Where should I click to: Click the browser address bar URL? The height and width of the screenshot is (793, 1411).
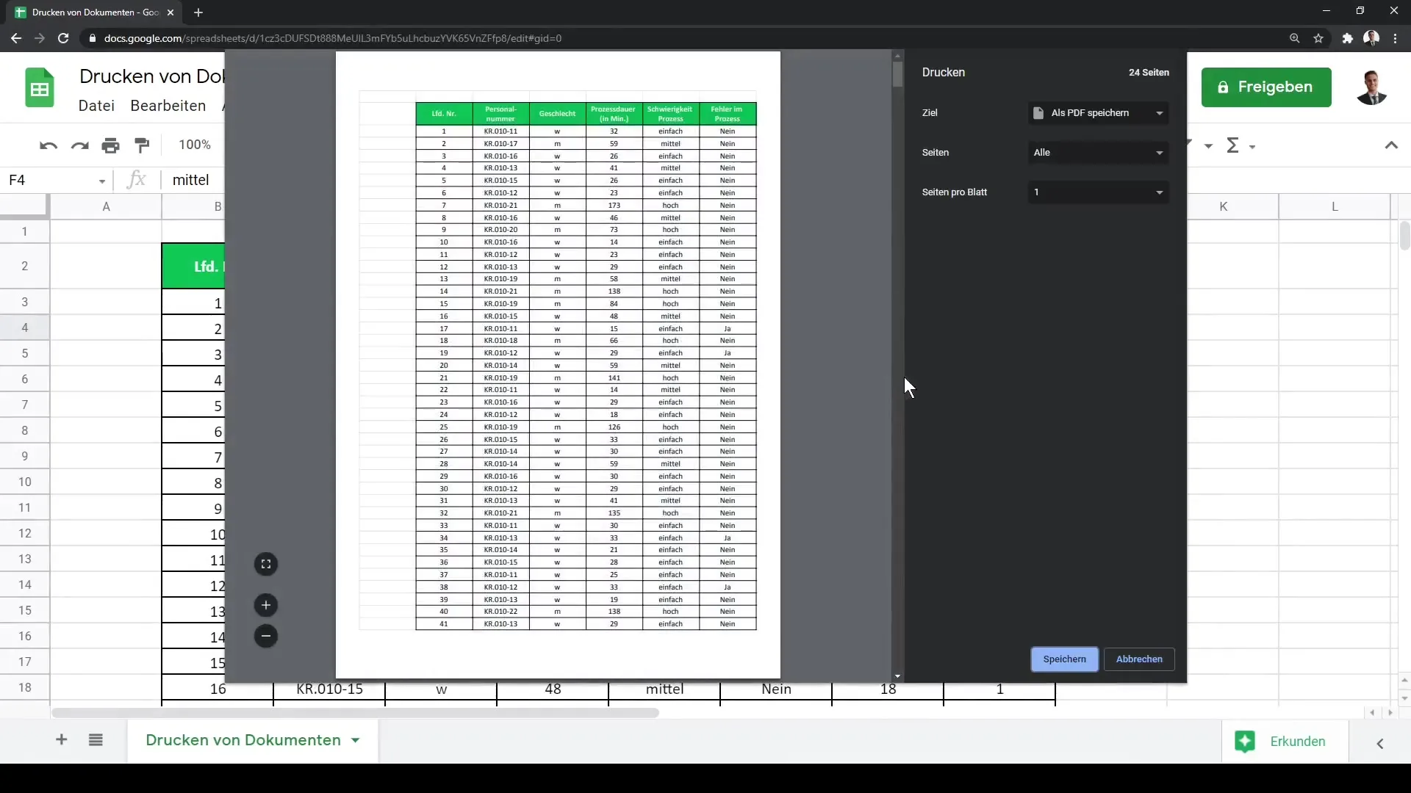click(332, 38)
